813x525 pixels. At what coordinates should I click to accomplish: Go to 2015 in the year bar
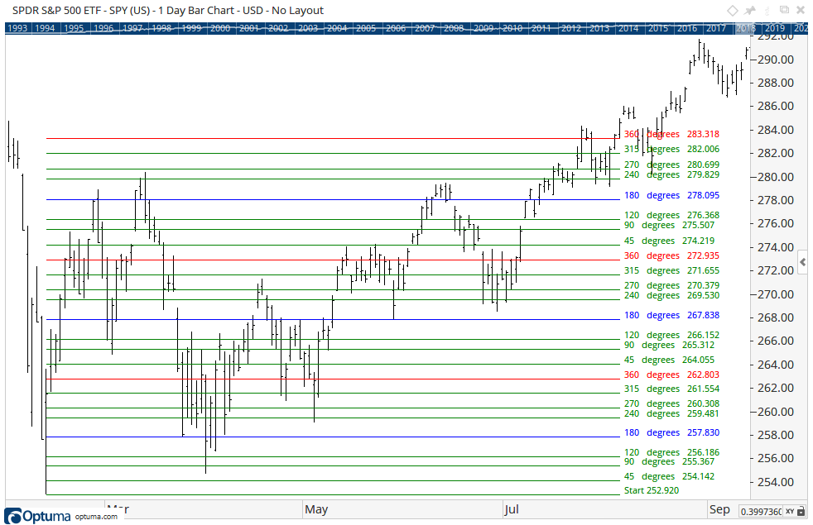tap(658, 28)
